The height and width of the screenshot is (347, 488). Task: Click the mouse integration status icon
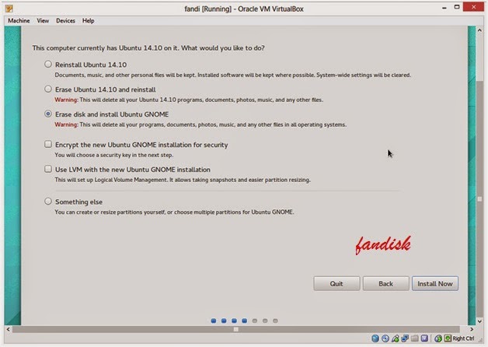[x=438, y=338]
